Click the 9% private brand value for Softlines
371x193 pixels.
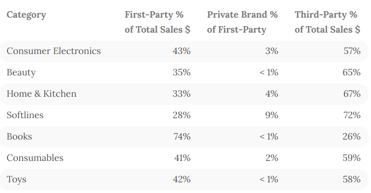pyautogui.click(x=272, y=115)
